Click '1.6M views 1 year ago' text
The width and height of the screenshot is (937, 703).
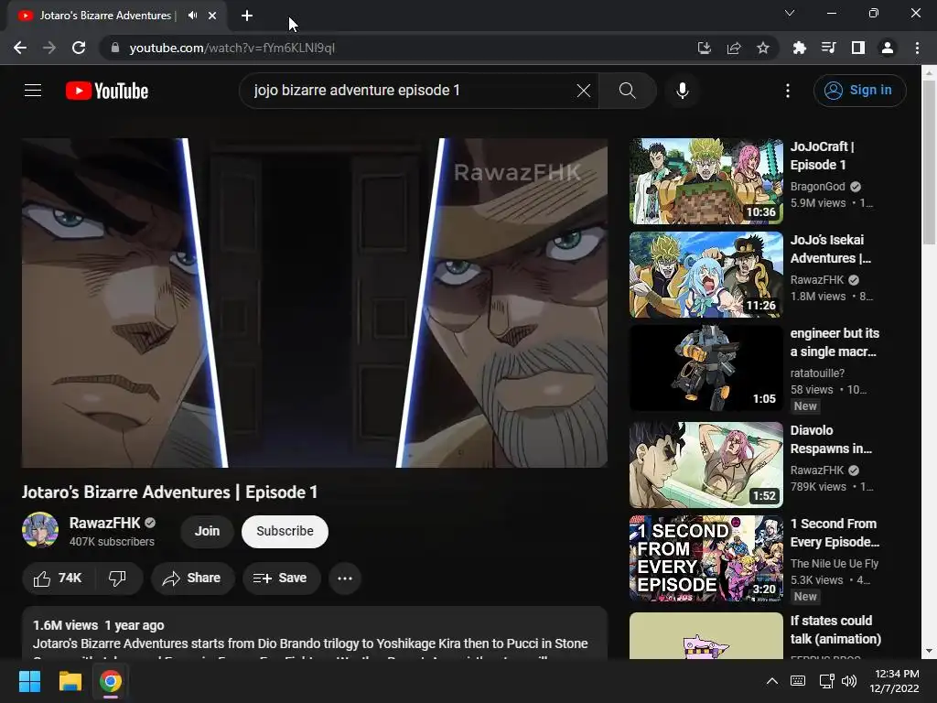coord(99,625)
